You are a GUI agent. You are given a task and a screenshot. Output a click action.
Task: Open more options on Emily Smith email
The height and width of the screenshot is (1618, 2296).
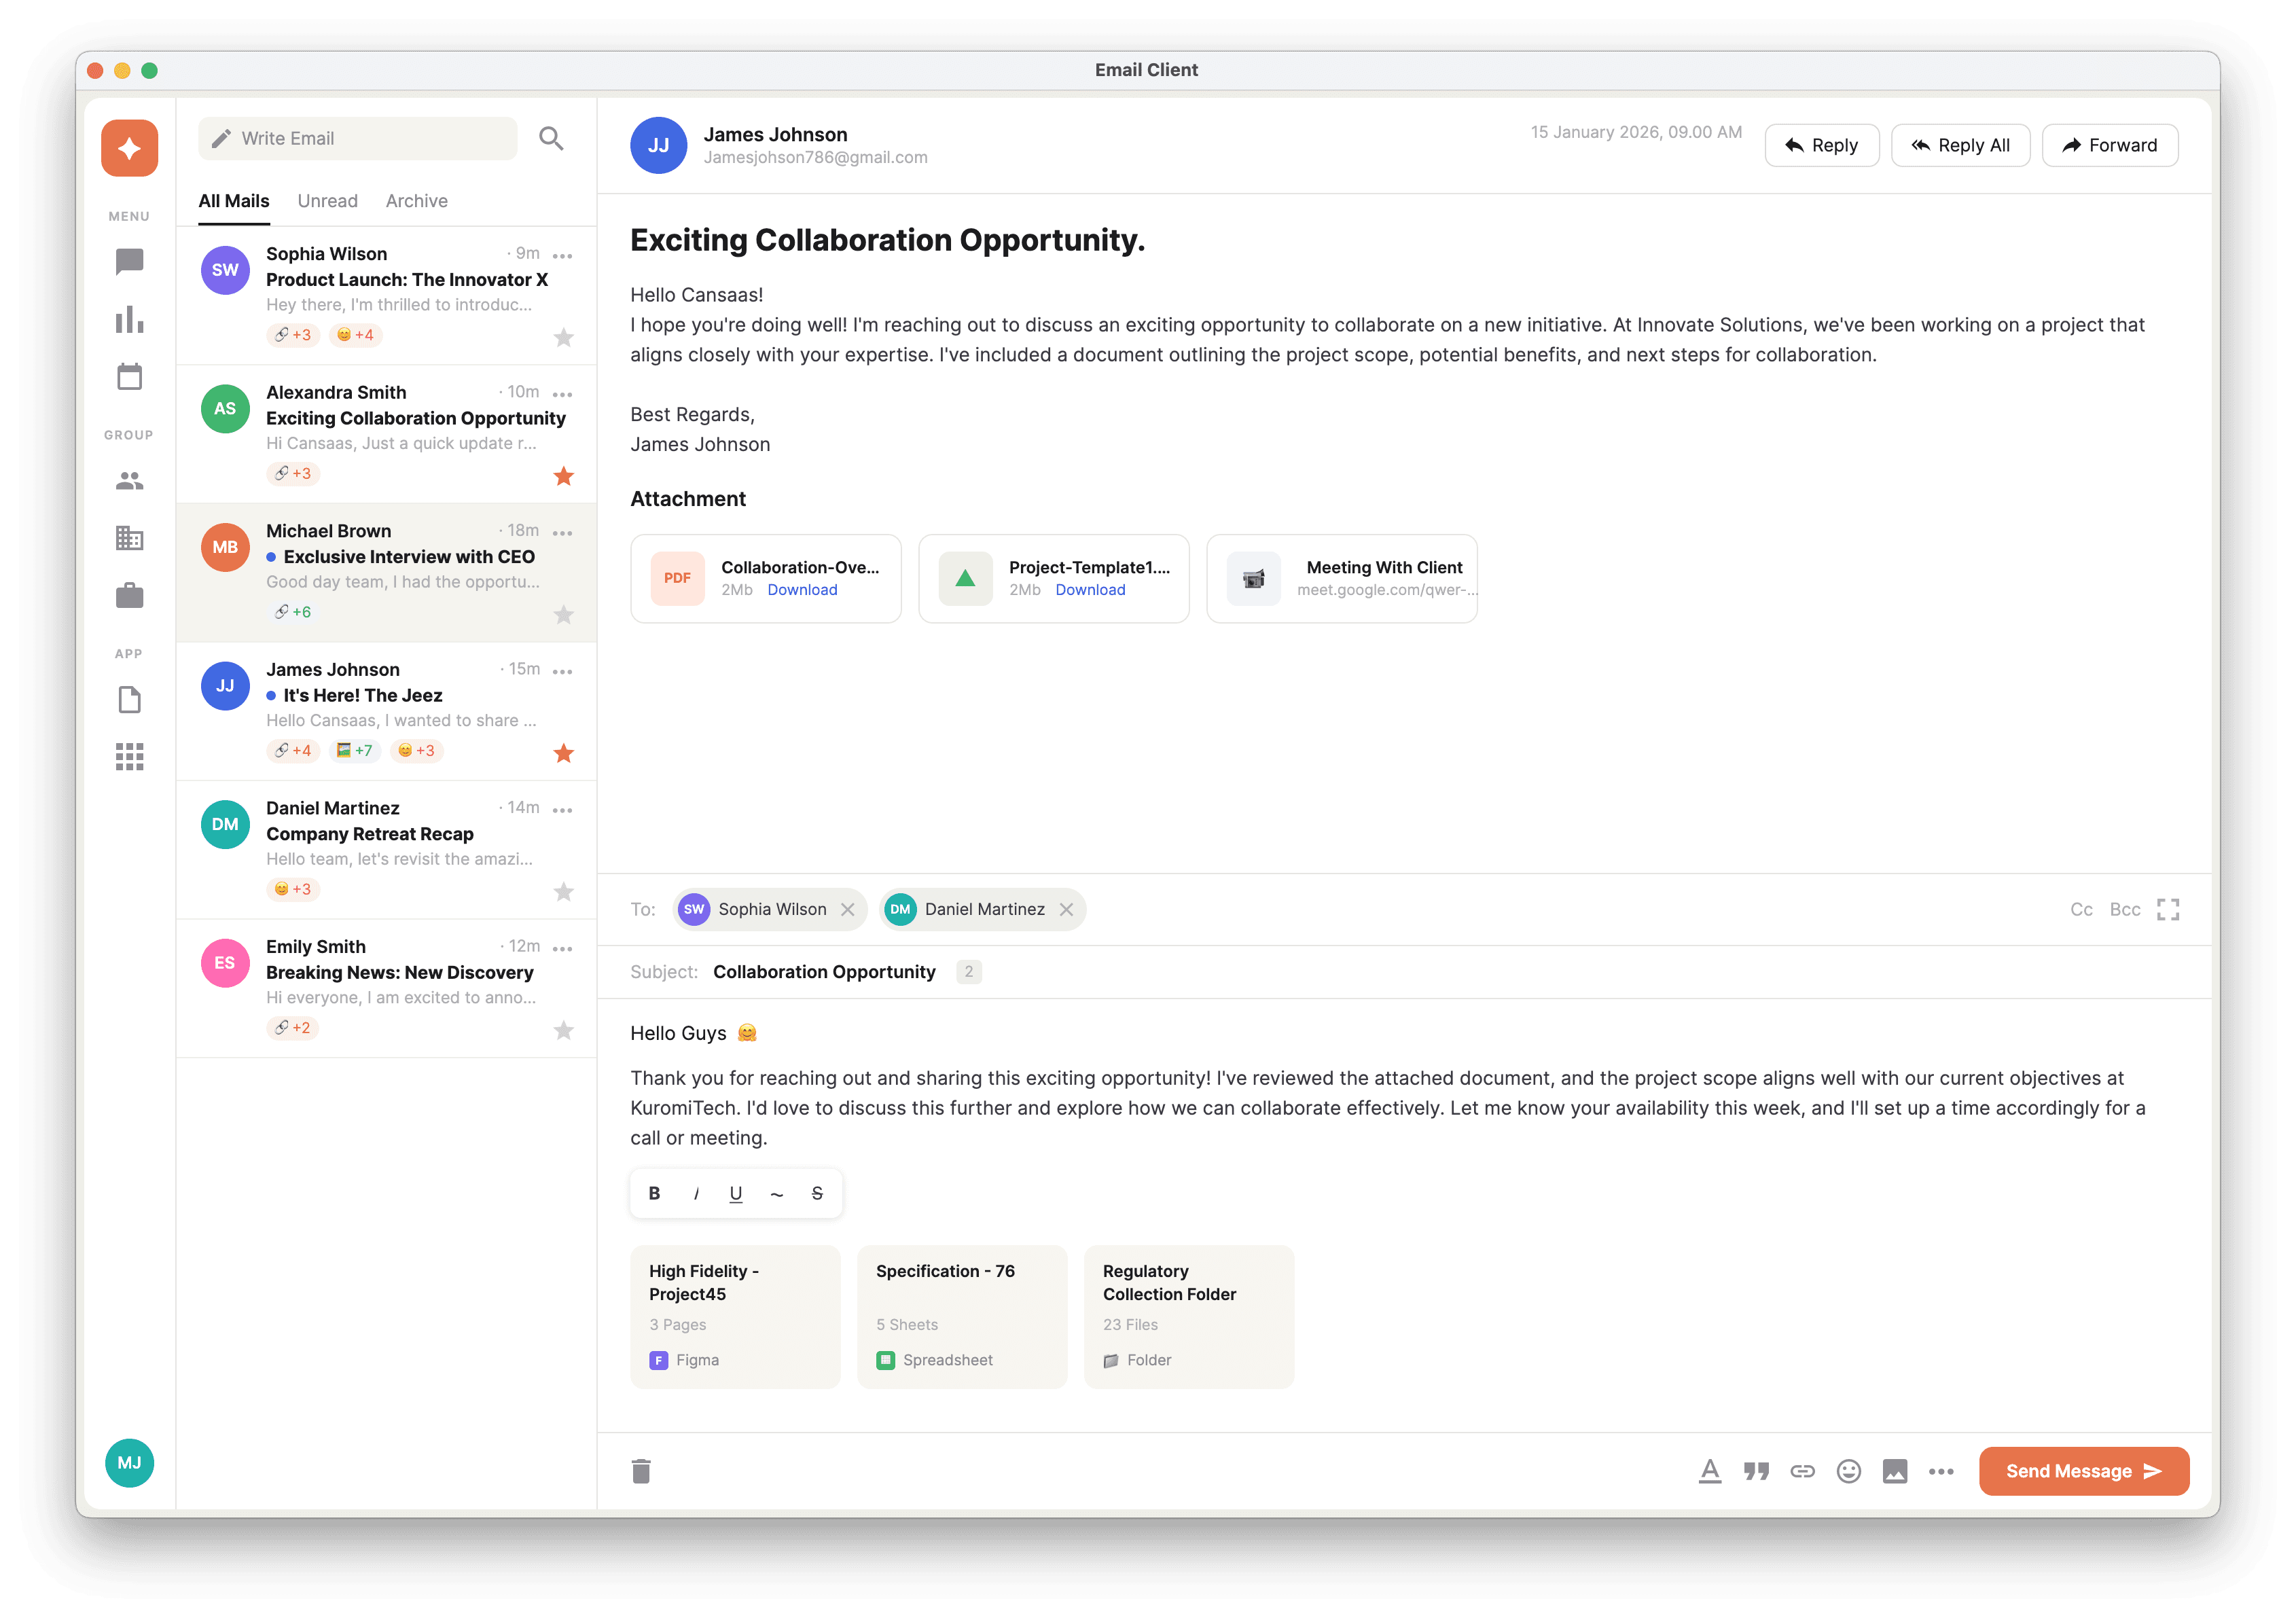coord(562,948)
